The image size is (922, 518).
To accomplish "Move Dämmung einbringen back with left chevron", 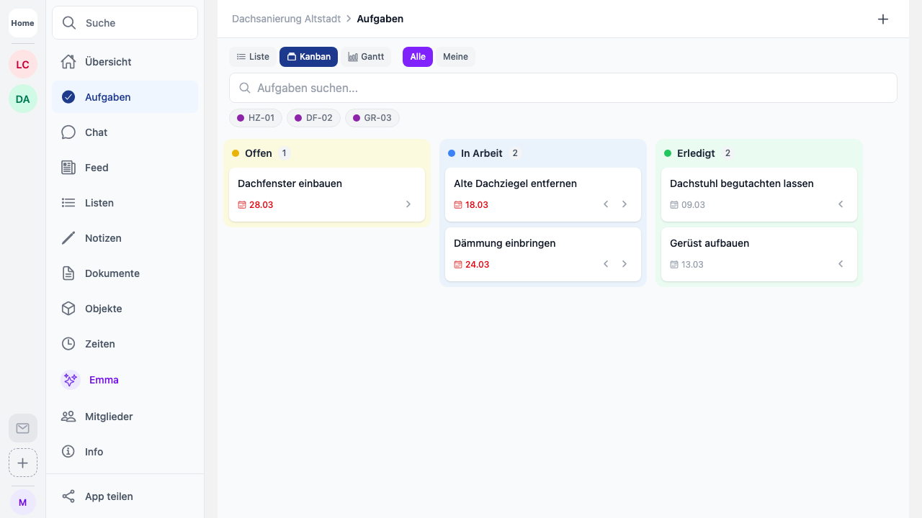I will pos(606,264).
